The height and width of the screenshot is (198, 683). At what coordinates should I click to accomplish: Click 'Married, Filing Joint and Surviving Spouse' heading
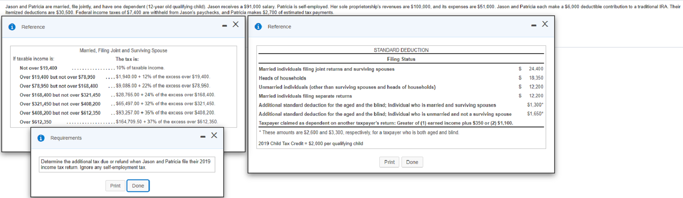[123, 51]
